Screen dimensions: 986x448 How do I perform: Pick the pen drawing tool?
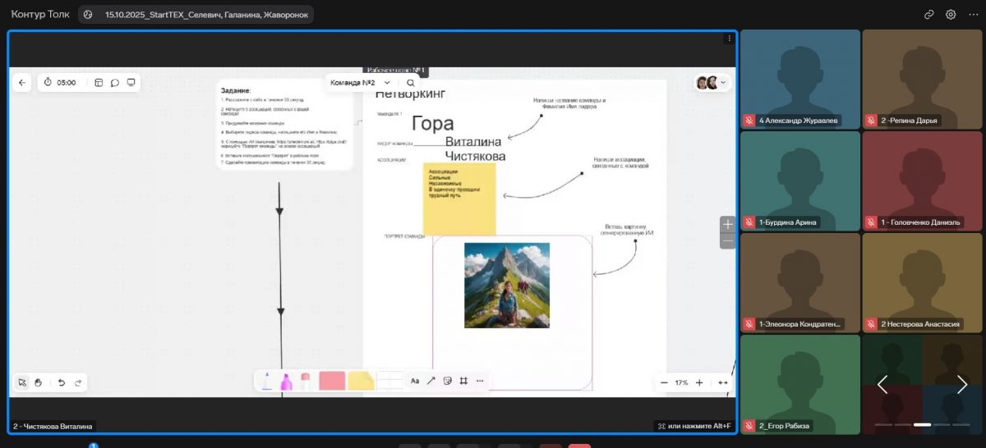(267, 381)
